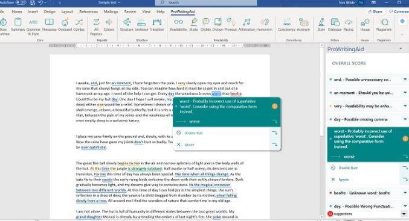
Task: Open the Thesaurus tool
Action: coord(49,25)
